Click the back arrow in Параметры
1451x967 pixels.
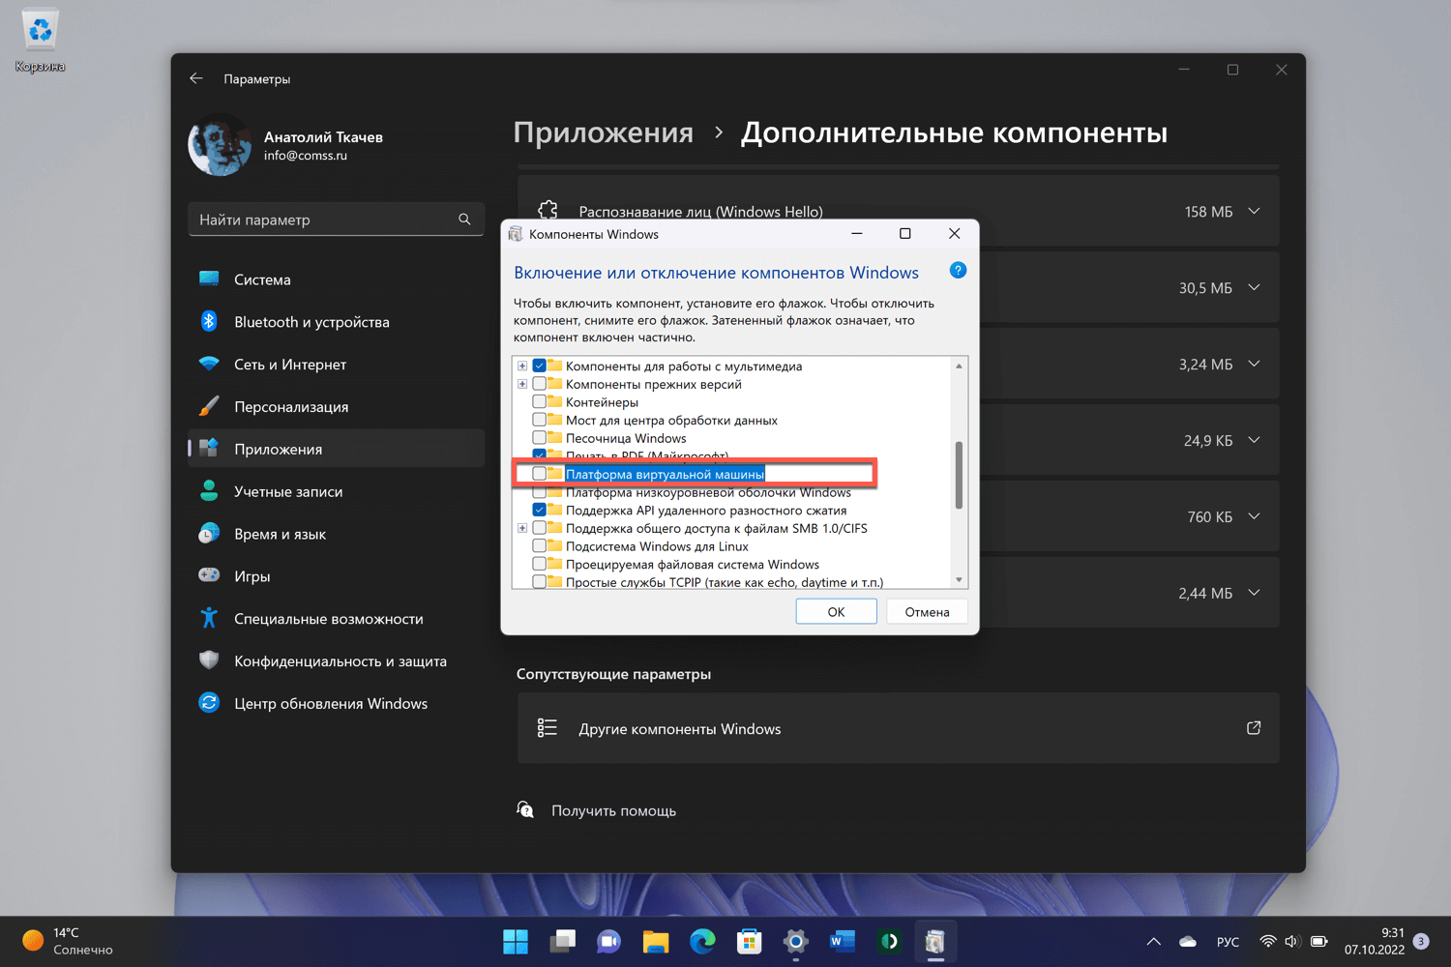(196, 78)
